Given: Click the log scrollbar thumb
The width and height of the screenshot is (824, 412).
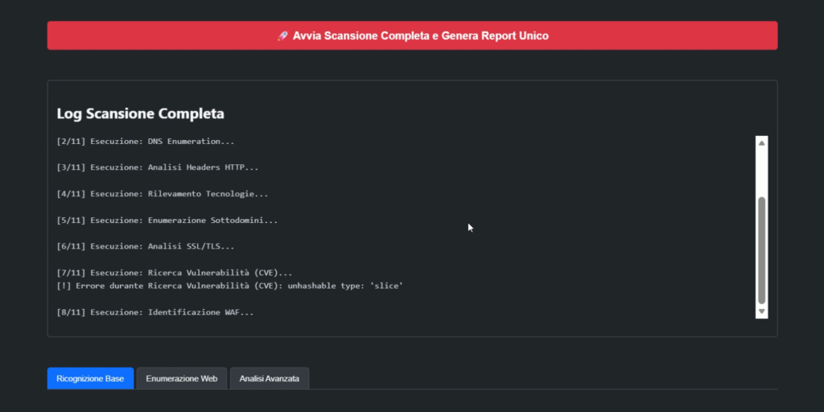Looking at the screenshot, I should pyautogui.click(x=761, y=249).
